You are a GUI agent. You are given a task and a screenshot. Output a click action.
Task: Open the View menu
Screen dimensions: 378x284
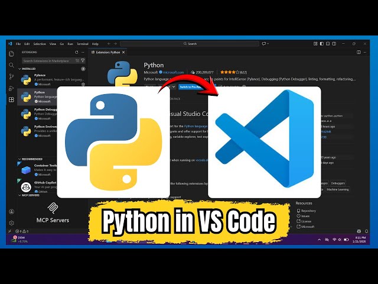point(53,44)
